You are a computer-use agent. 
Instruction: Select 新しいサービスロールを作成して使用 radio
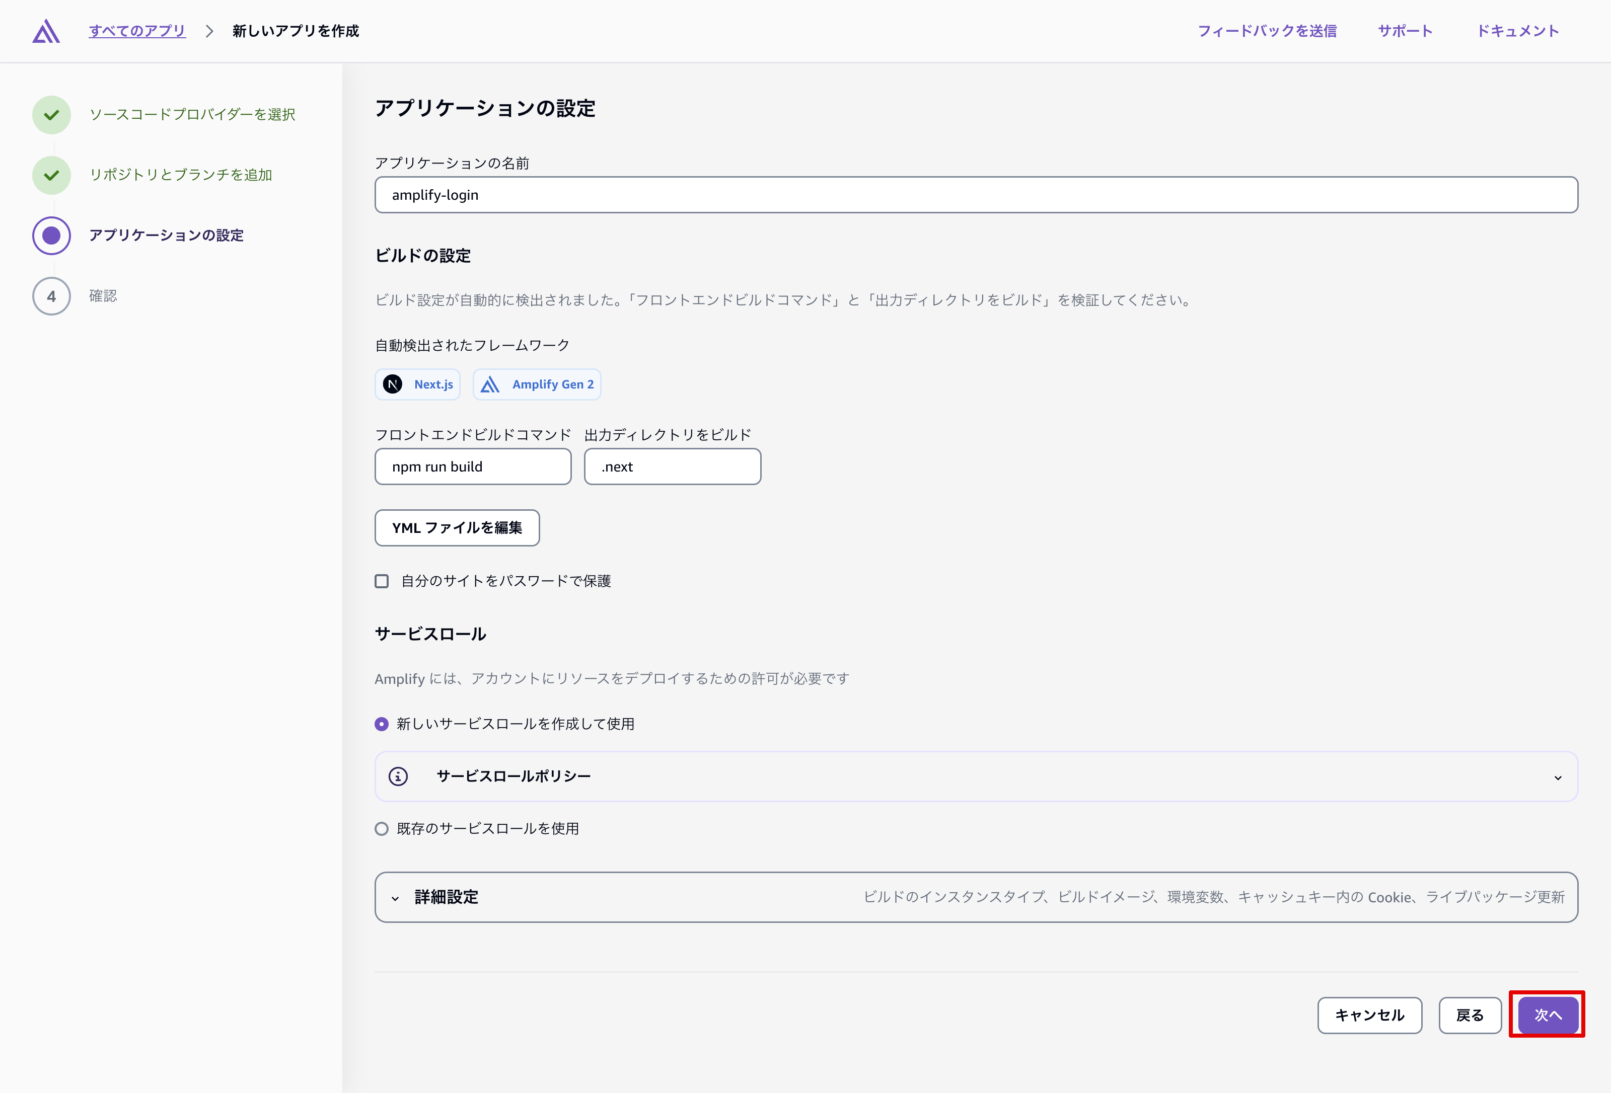pos(381,724)
